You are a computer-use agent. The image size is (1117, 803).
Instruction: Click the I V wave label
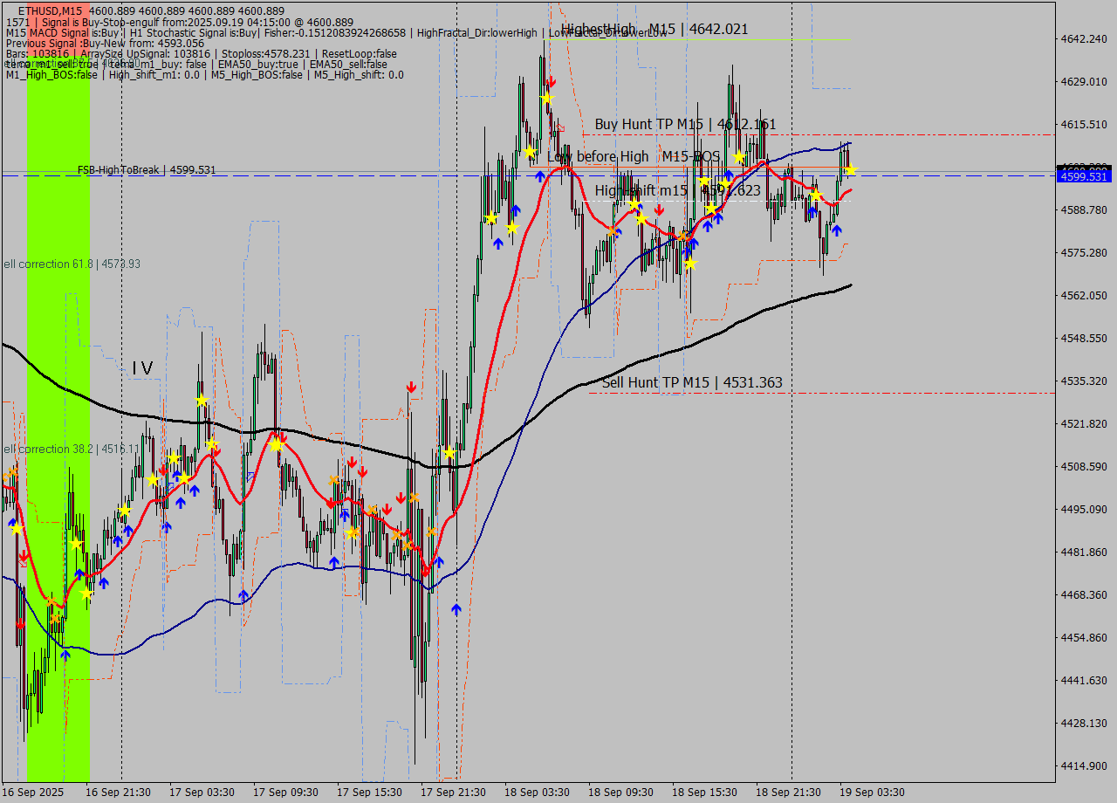142,368
